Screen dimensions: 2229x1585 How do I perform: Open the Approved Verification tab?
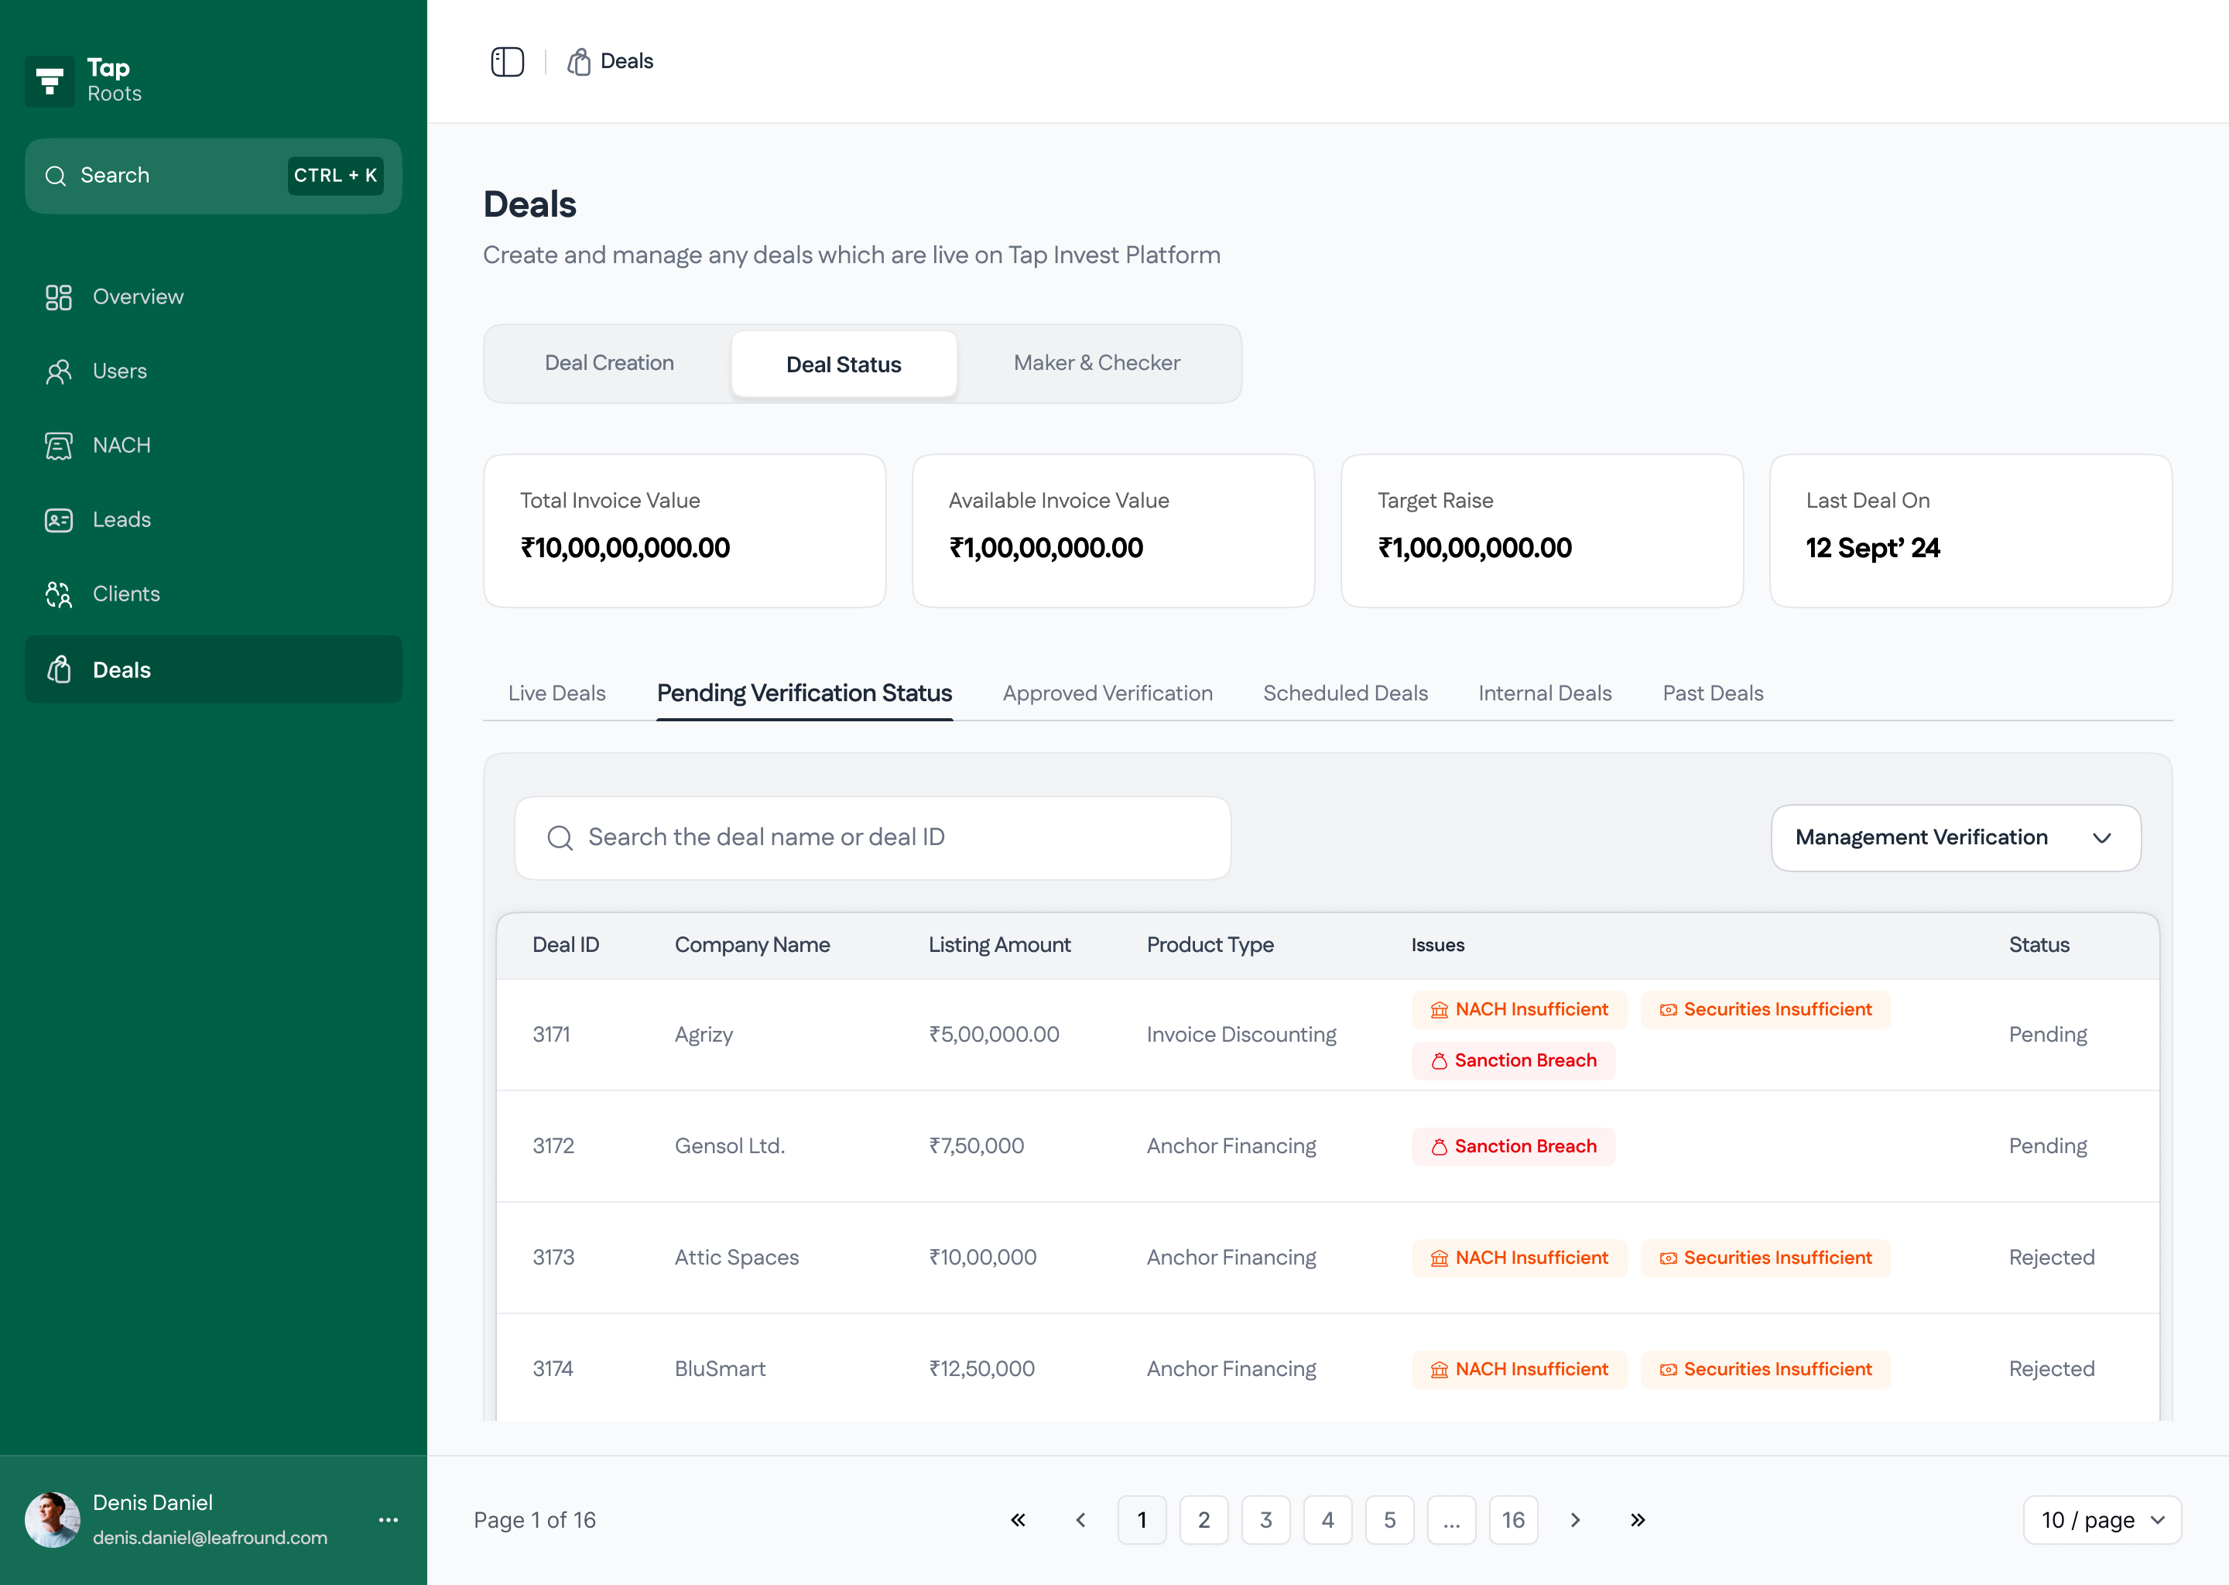(1108, 693)
